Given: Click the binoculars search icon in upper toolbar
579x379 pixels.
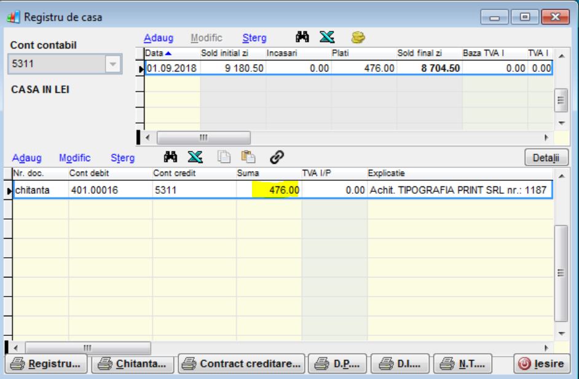Looking at the screenshot, I should coord(302,37).
